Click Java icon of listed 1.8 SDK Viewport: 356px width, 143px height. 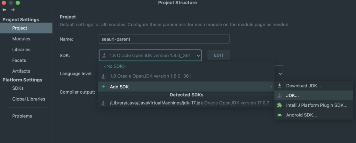pyautogui.click(x=103, y=76)
